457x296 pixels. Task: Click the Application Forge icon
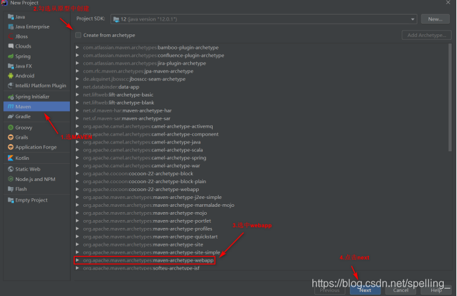[11, 147]
